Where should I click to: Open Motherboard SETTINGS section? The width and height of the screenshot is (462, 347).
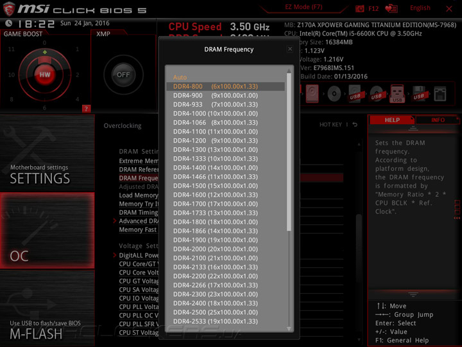click(x=47, y=153)
